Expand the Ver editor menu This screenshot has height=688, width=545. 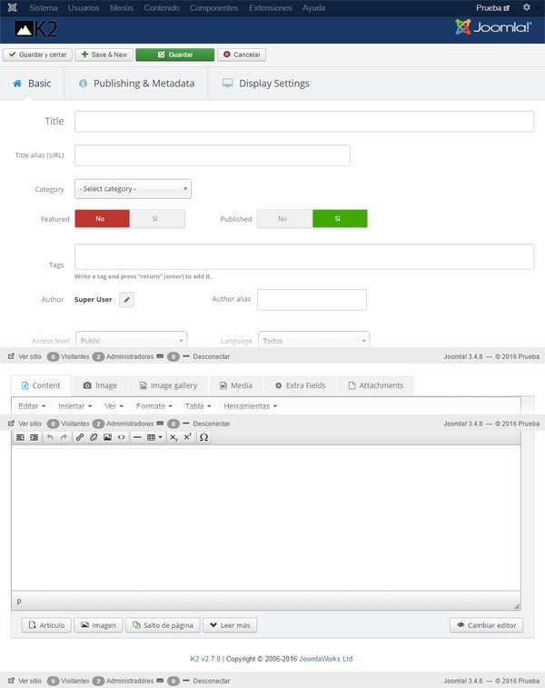pyautogui.click(x=114, y=406)
